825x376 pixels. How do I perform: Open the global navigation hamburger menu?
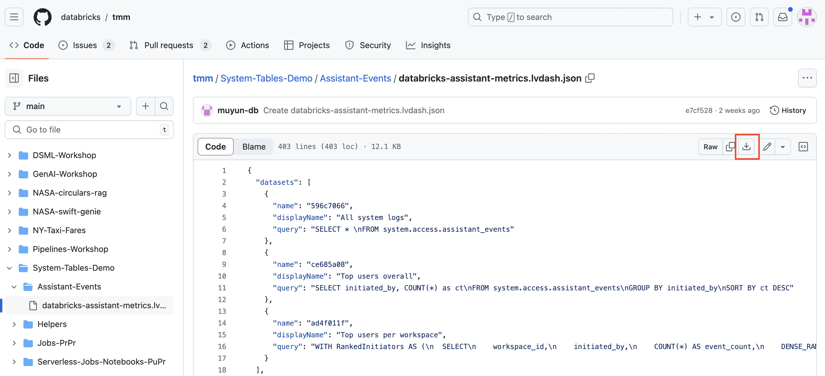click(14, 17)
